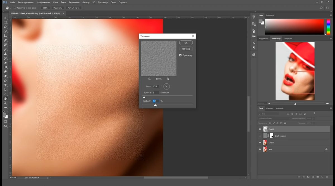
Task: Open the Paragraph panel icon
Action: [254, 47]
